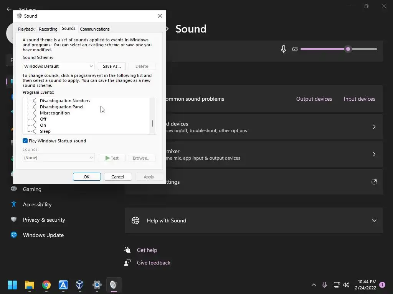Click the Give feedback icon
Screen dimensions: 393x294
127,263
